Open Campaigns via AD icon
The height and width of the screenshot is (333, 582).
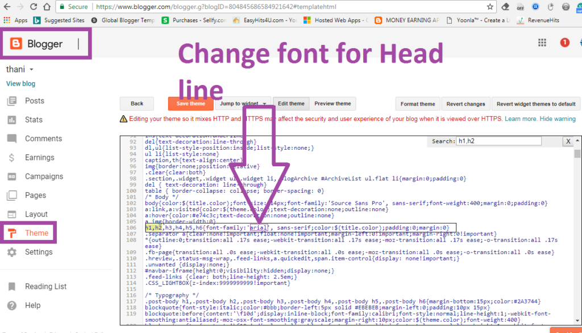[x=12, y=176]
